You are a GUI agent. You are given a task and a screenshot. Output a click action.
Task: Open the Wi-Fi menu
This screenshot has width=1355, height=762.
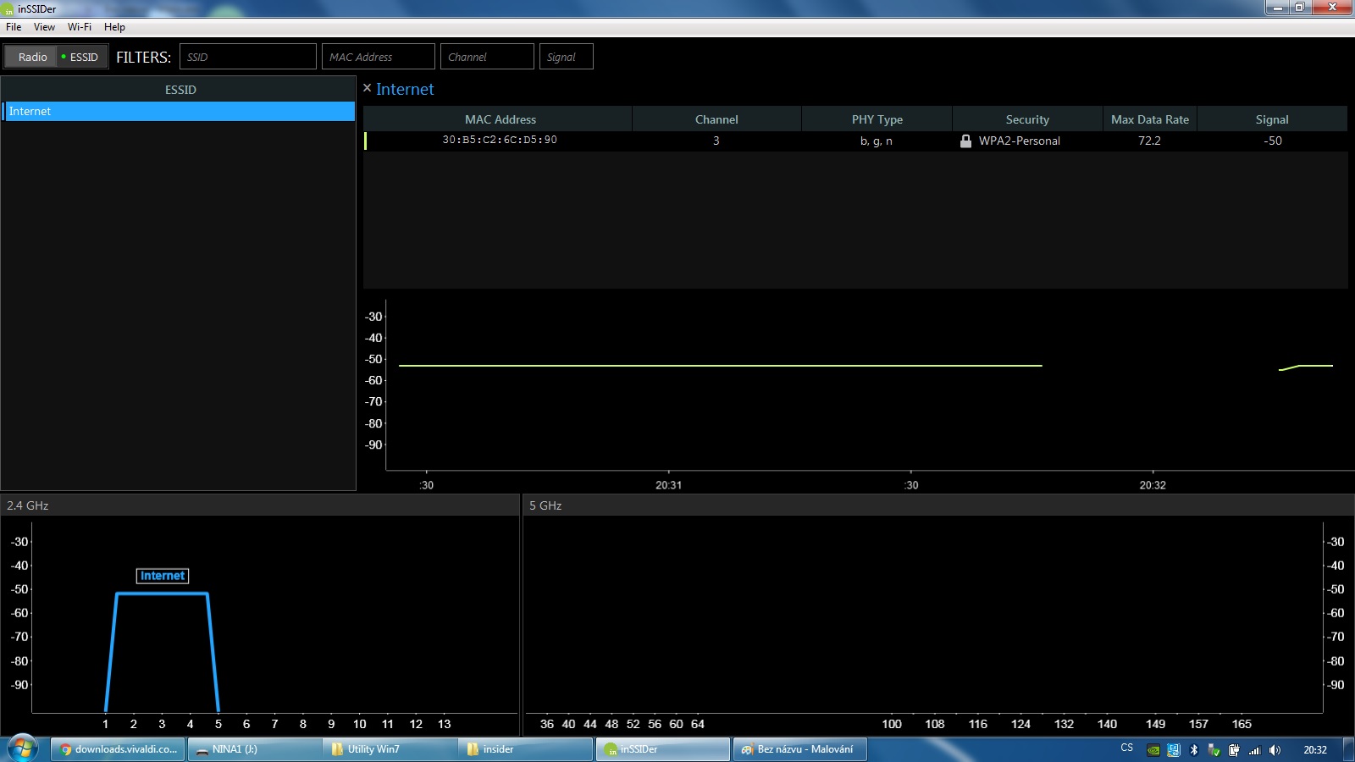coord(80,27)
